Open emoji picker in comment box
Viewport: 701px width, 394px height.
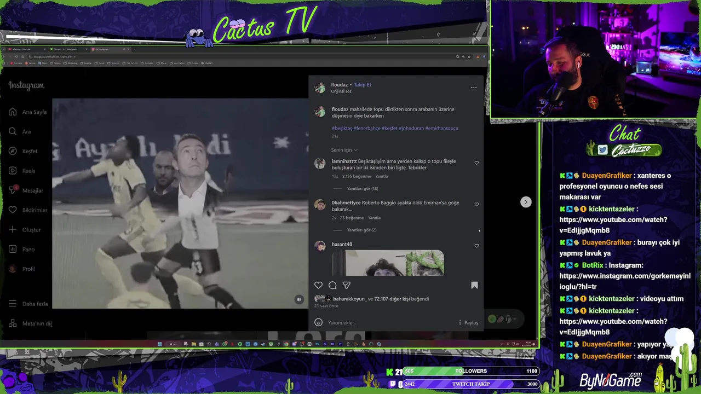(x=318, y=322)
